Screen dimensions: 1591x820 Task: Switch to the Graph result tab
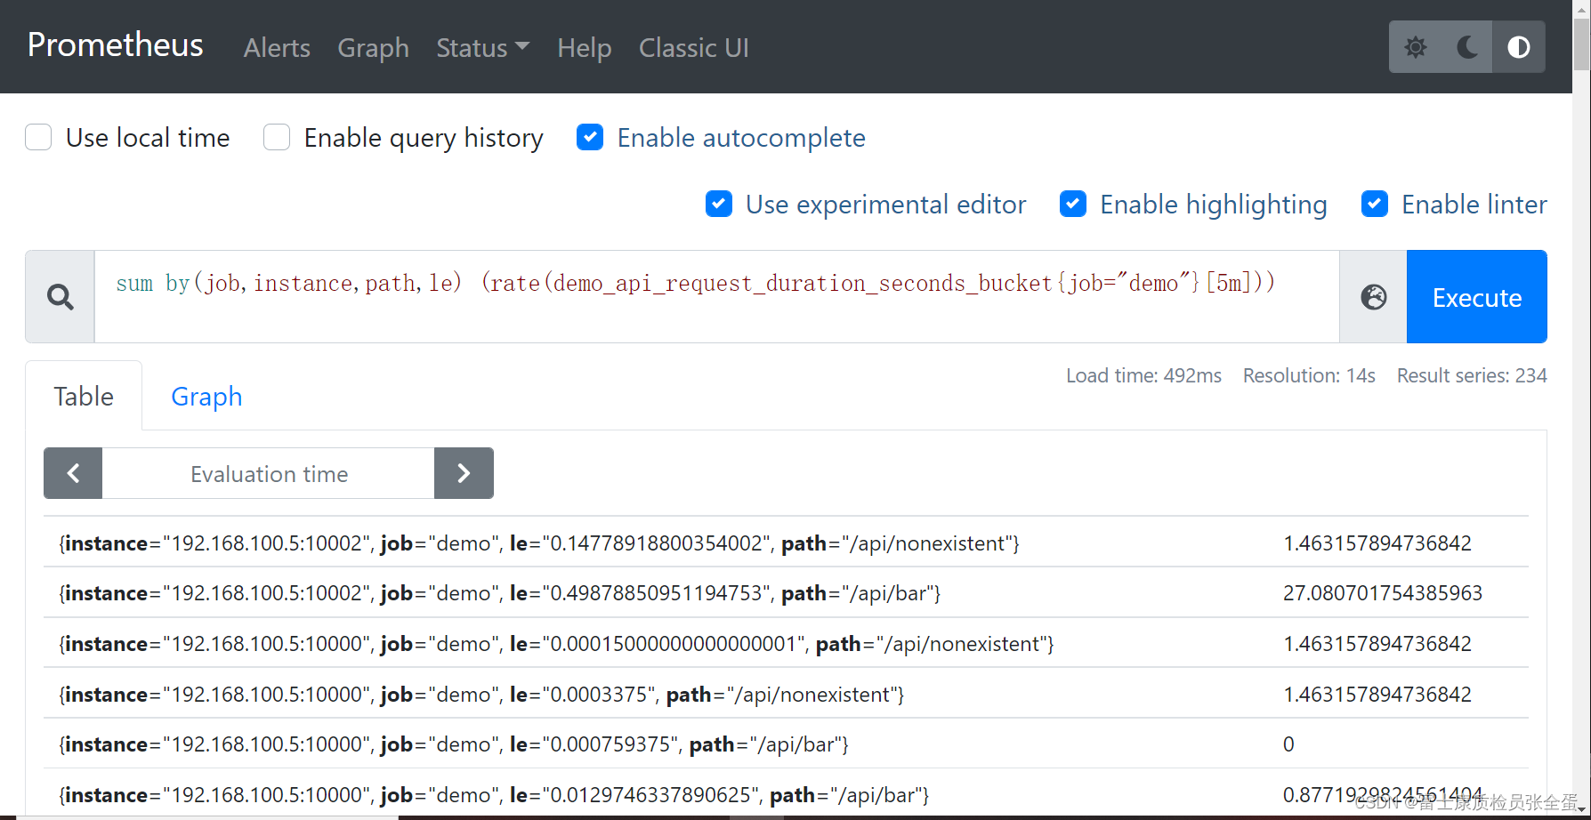(206, 396)
